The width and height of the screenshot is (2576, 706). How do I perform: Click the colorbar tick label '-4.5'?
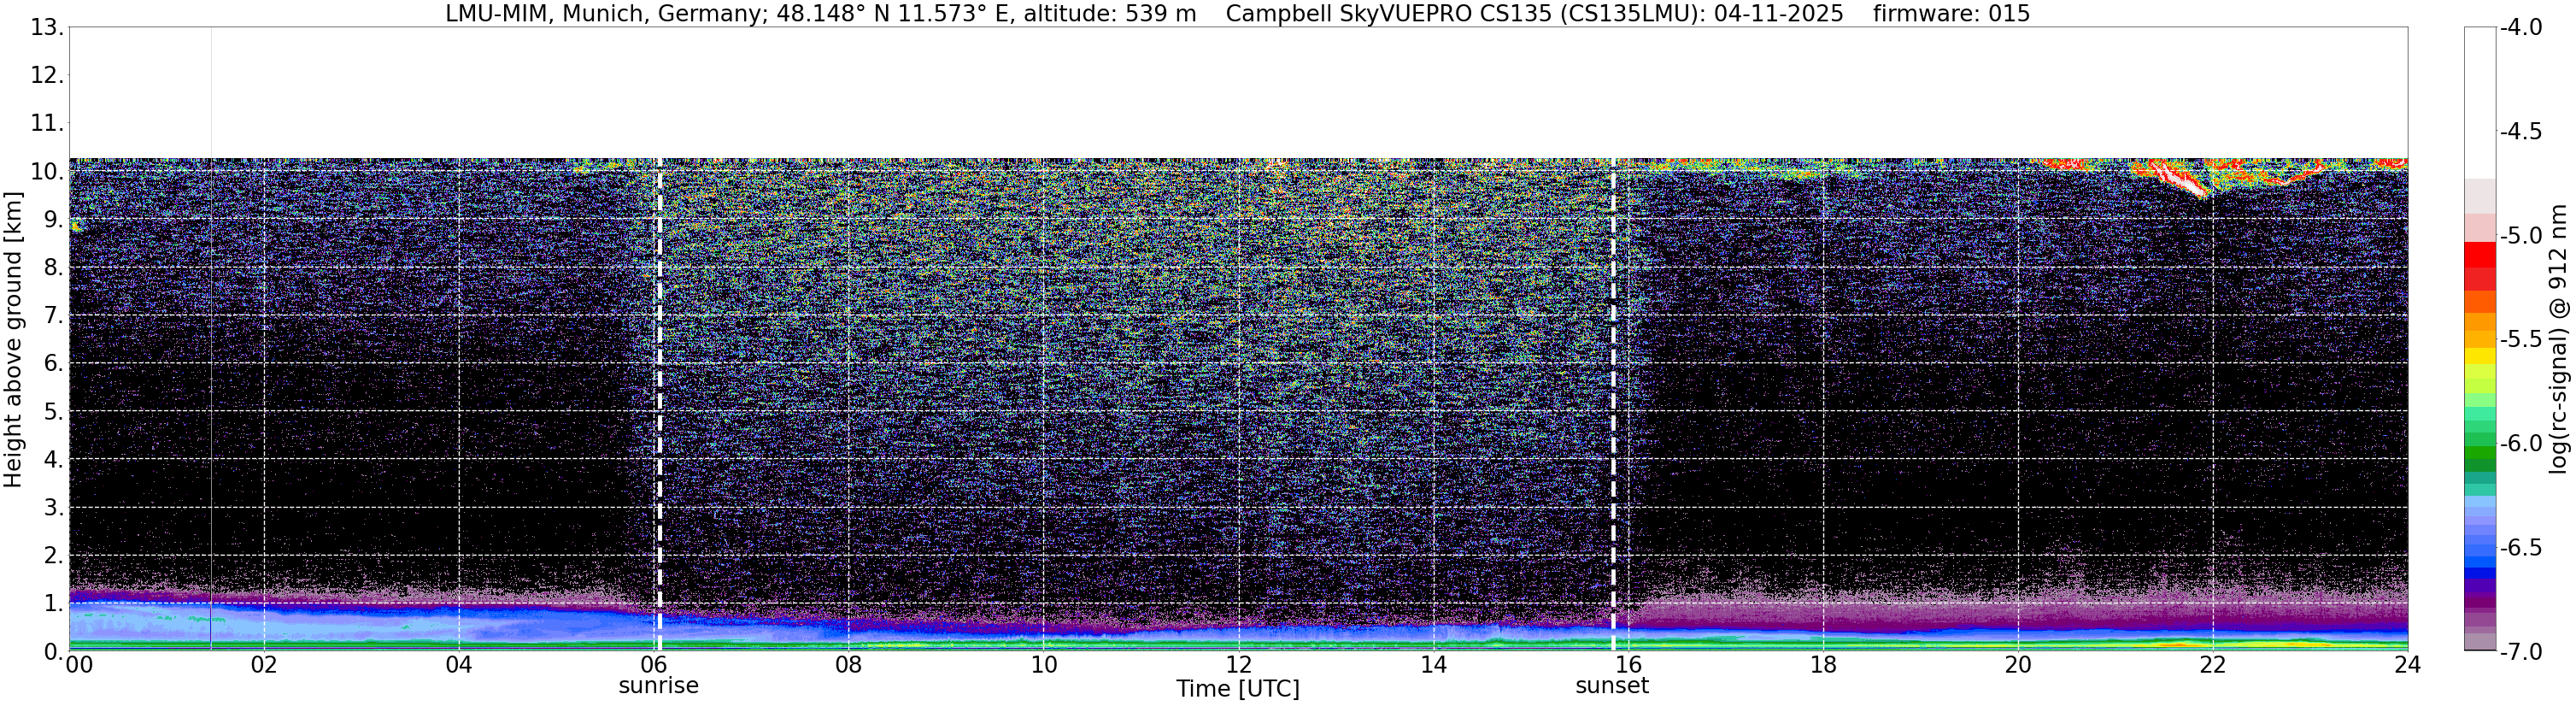pos(2522,131)
